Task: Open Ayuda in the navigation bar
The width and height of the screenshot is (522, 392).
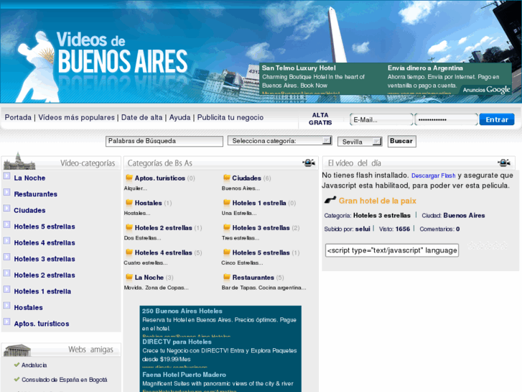Action: tap(180, 117)
